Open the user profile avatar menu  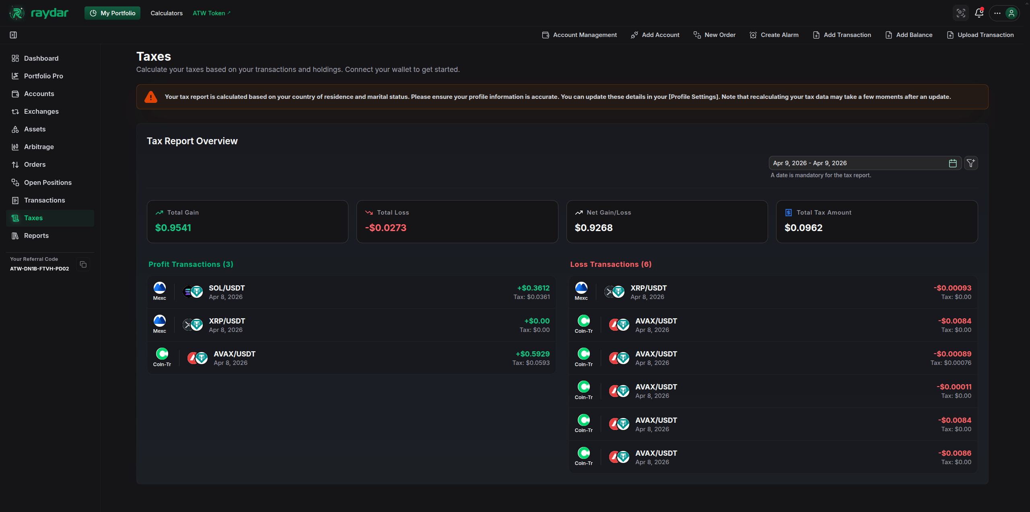tap(1011, 13)
